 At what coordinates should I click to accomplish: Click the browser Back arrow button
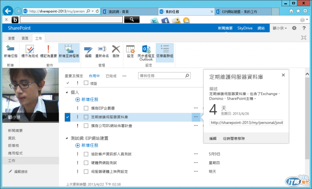pos(8,11)
